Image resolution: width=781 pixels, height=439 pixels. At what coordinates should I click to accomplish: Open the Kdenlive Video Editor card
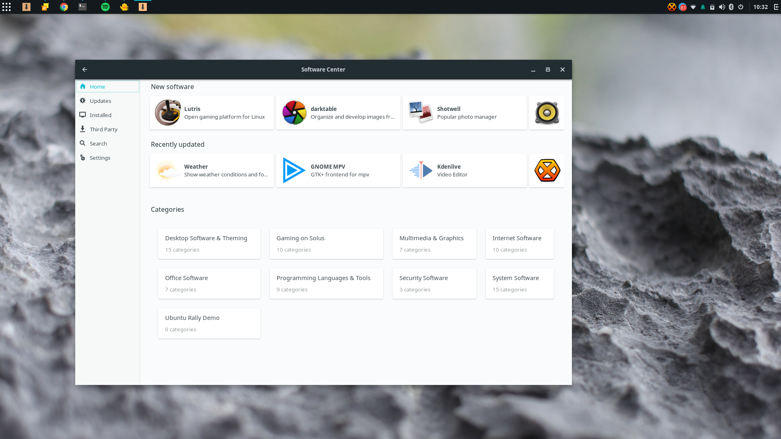point(465,171)
